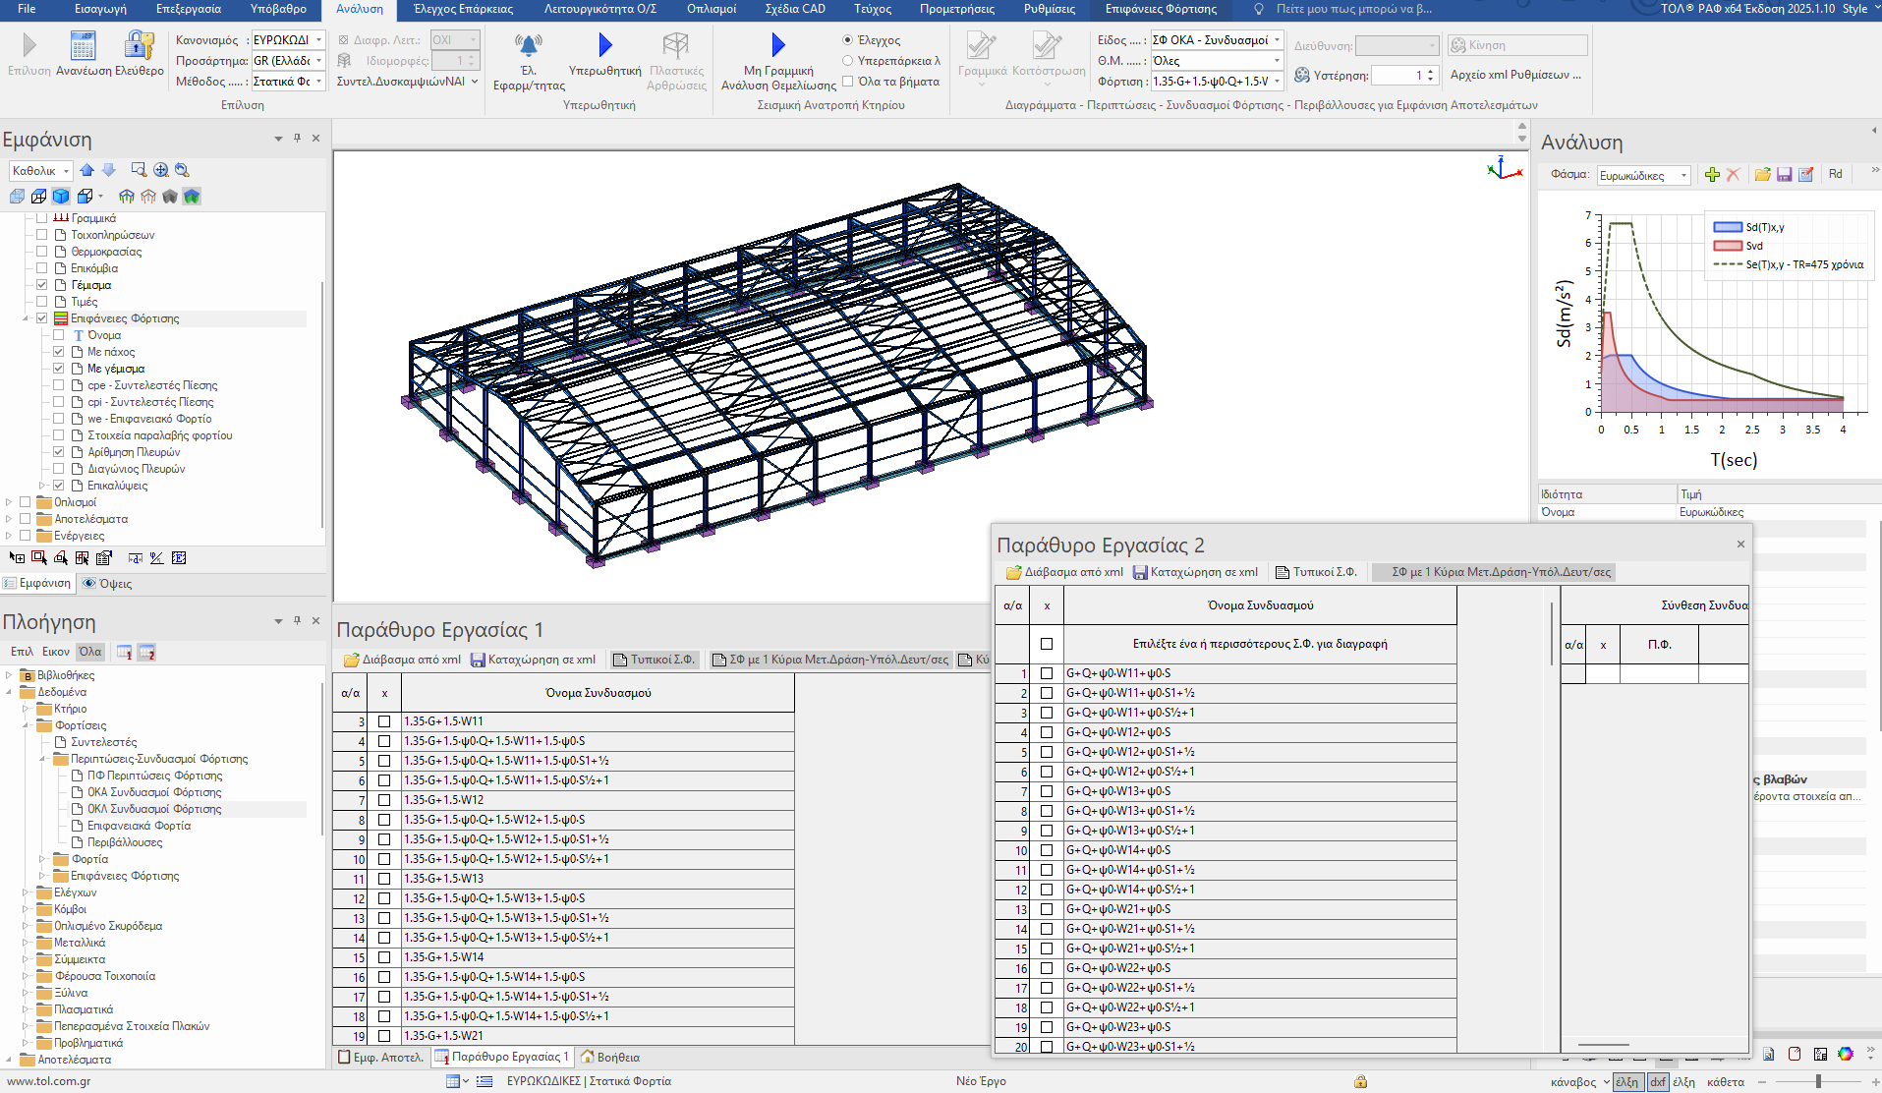Screen dimensions: 1882x1093
Task: Click the blue up arrow in Εμφάνιση toolbar
Action: click(x=87, y=170)
